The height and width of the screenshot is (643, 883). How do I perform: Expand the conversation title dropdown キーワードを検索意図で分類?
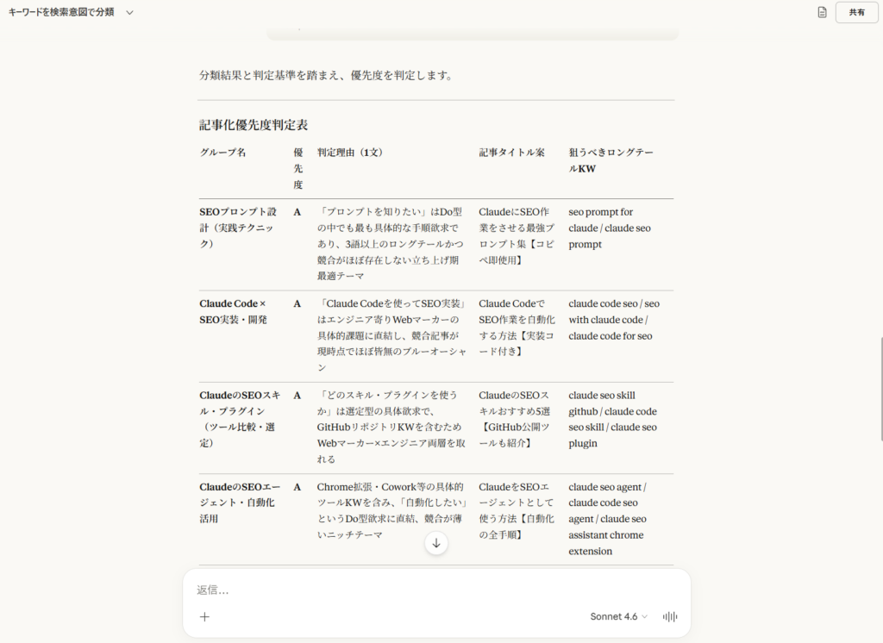pyautogui.click(x=128, y=13)
